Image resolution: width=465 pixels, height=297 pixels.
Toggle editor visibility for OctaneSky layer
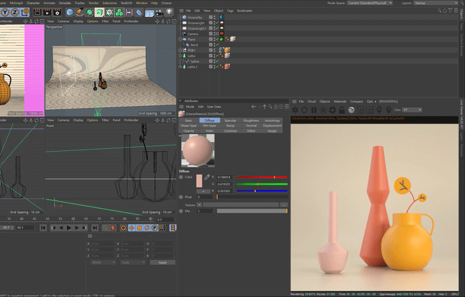214,17
